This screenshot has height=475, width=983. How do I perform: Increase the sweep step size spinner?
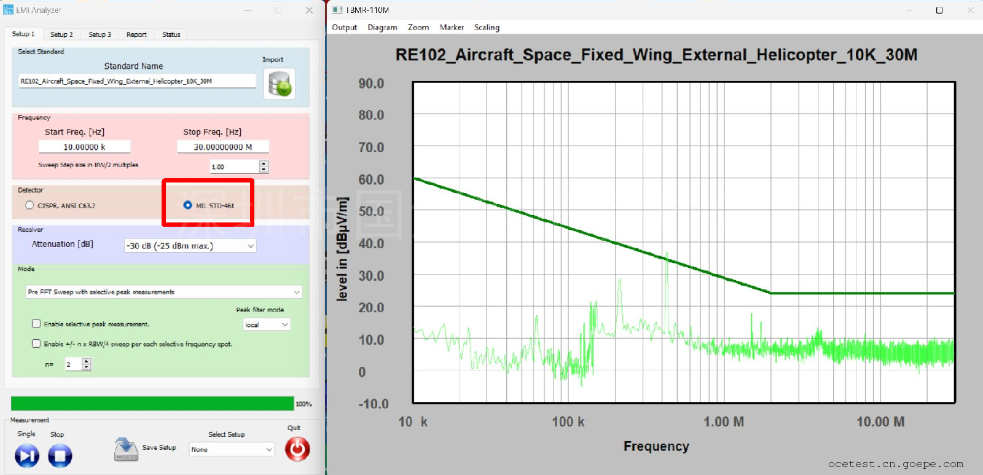[x=264, y=163]
